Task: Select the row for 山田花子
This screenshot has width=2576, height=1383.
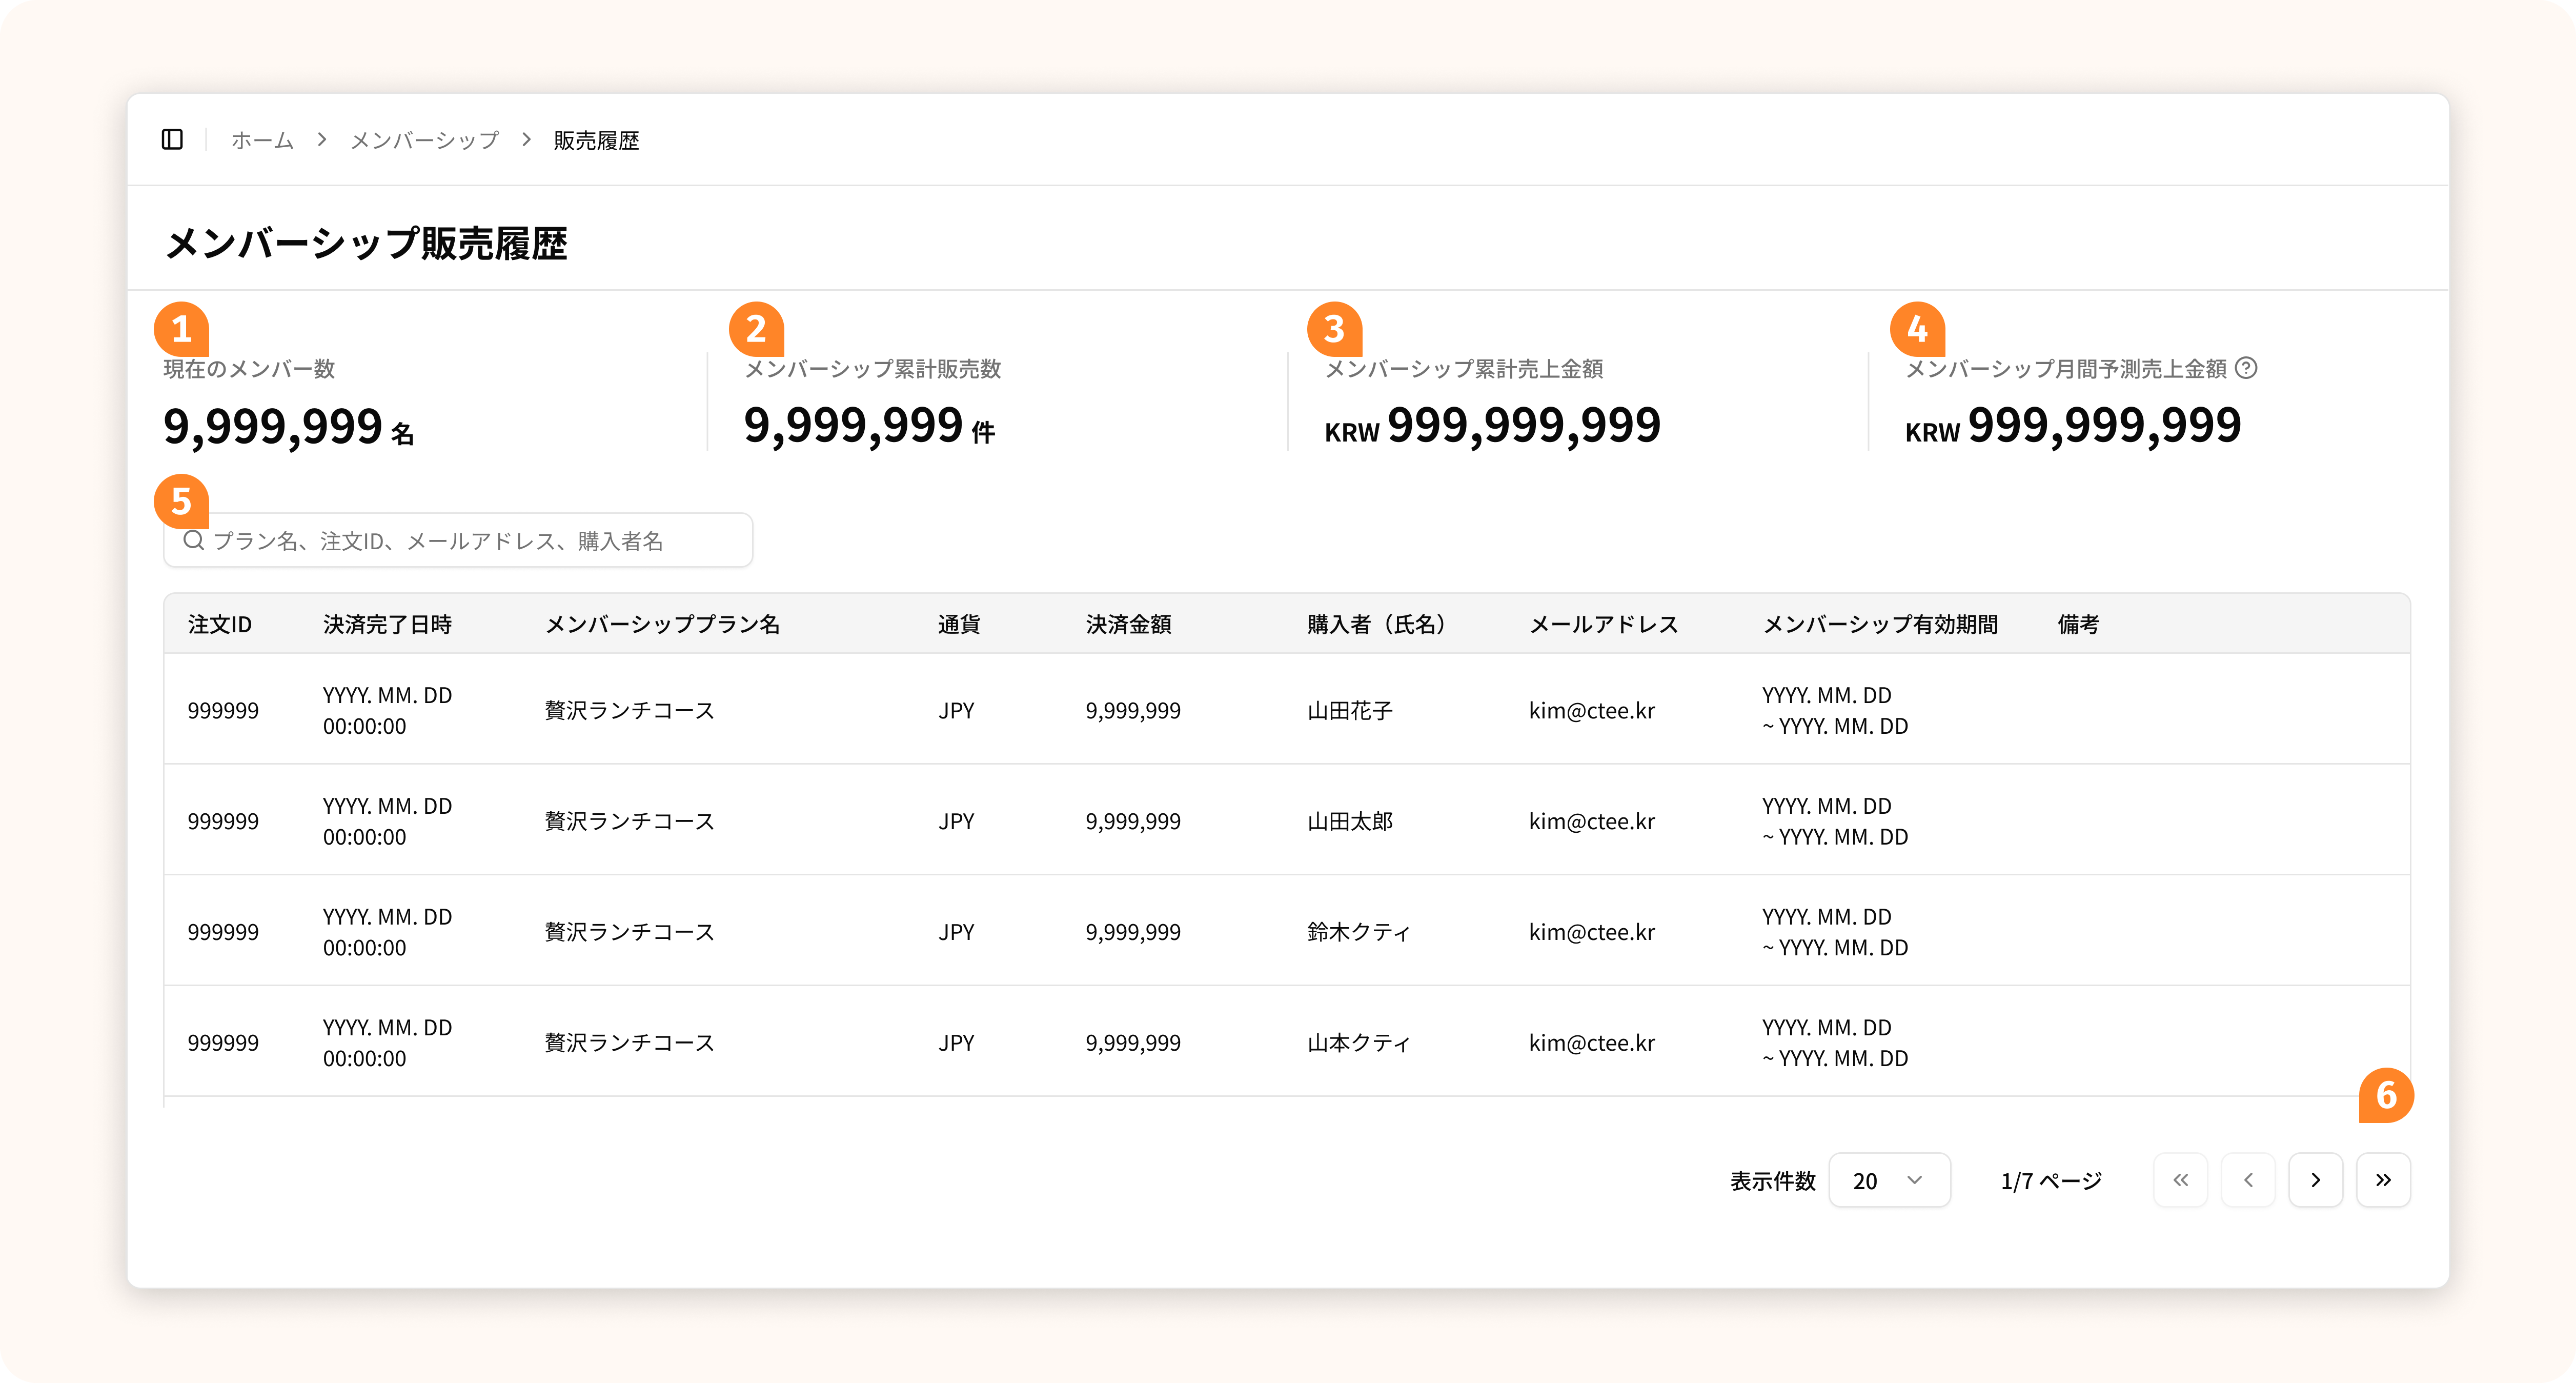Action: (x=1349, y=710)
